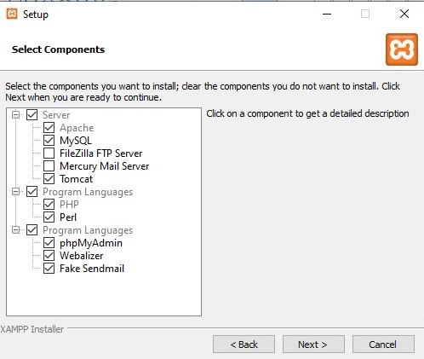Click the XAMPP icon in title bar
The image size is (424, 359).
pos(12,14)
